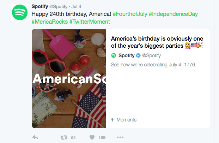The image size is (219, 143).
Task: Click the America's birthday card headline
Action: (158, 42)
